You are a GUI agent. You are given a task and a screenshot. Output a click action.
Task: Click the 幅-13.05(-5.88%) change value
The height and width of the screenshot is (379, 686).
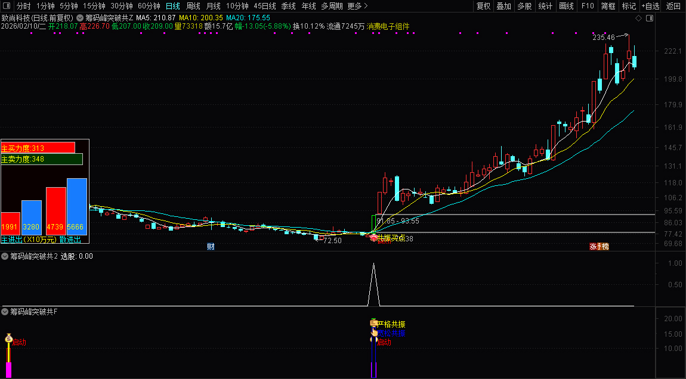(x=262, y=26)
